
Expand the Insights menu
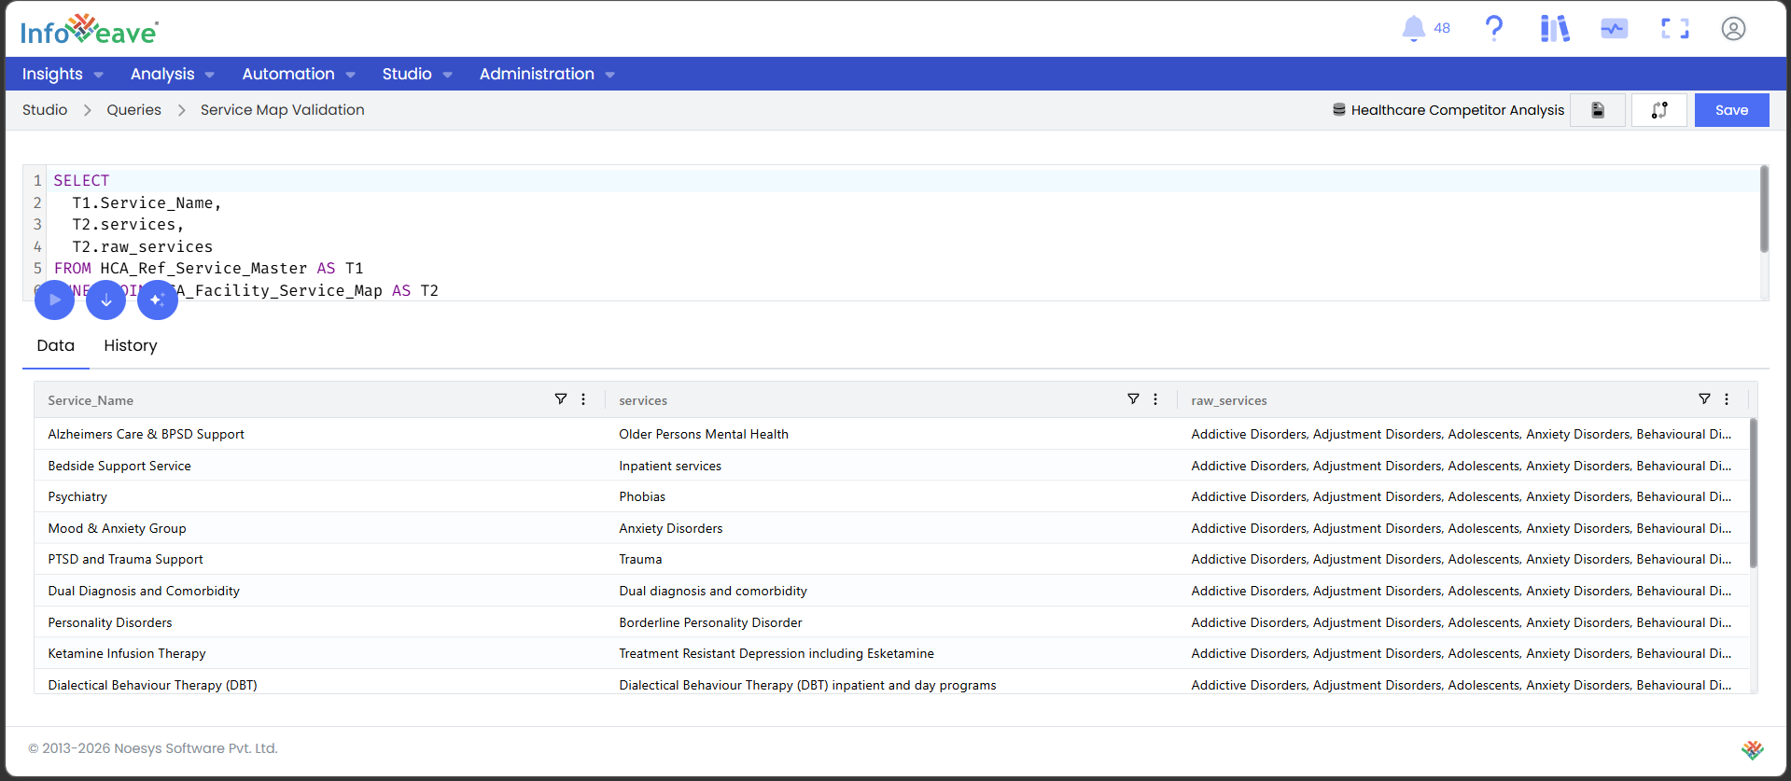point(63,74)
